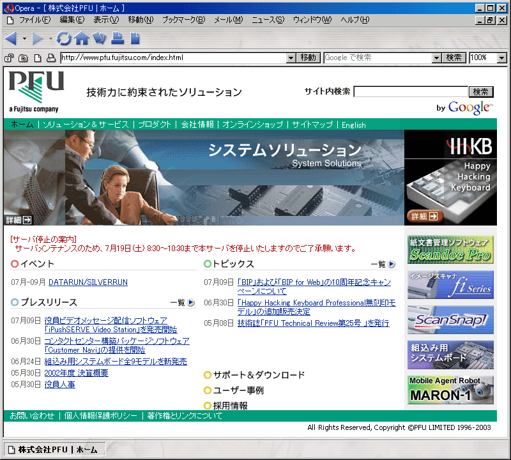This screenshot has width=511, height=460.
Task: Click the press release list arrow icon
Action: [191, 303]
